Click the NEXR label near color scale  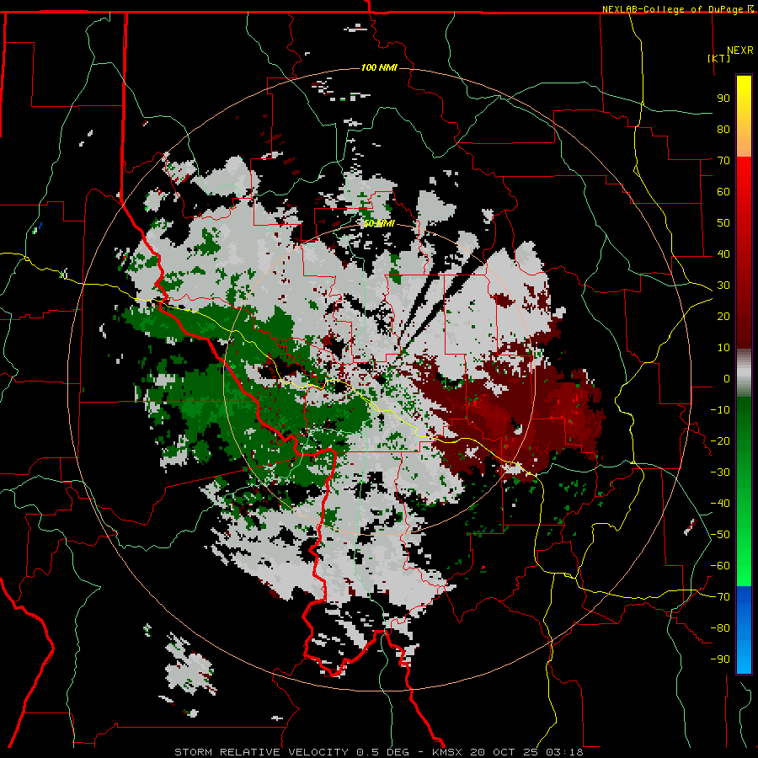point(740,51)
